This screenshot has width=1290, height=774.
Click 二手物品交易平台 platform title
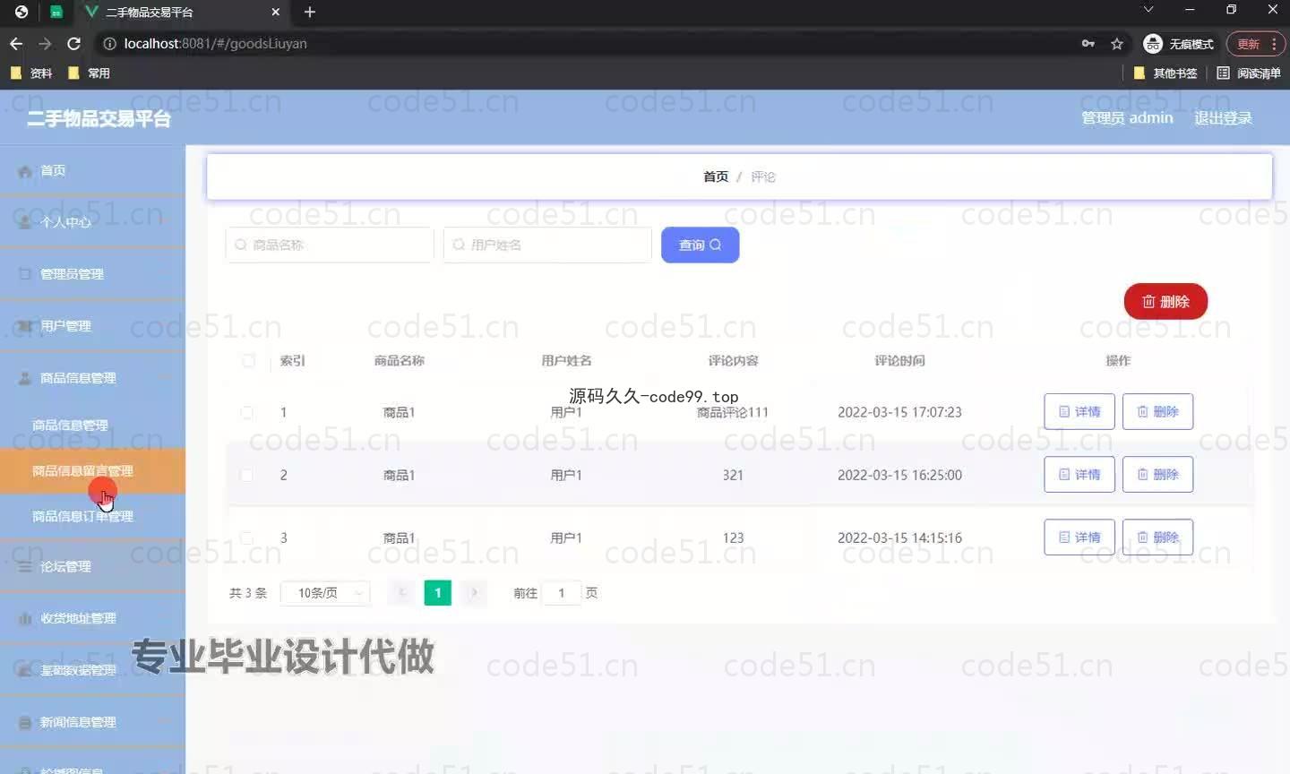pyautogui.click(x=99, y=118)
